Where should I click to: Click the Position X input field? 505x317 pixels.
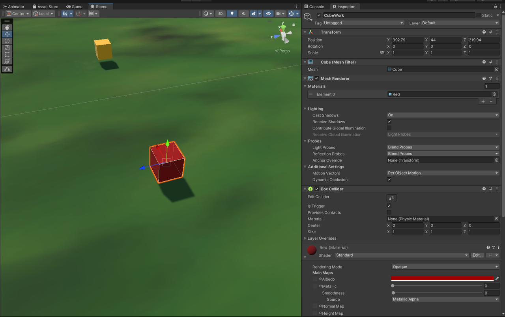407,39
